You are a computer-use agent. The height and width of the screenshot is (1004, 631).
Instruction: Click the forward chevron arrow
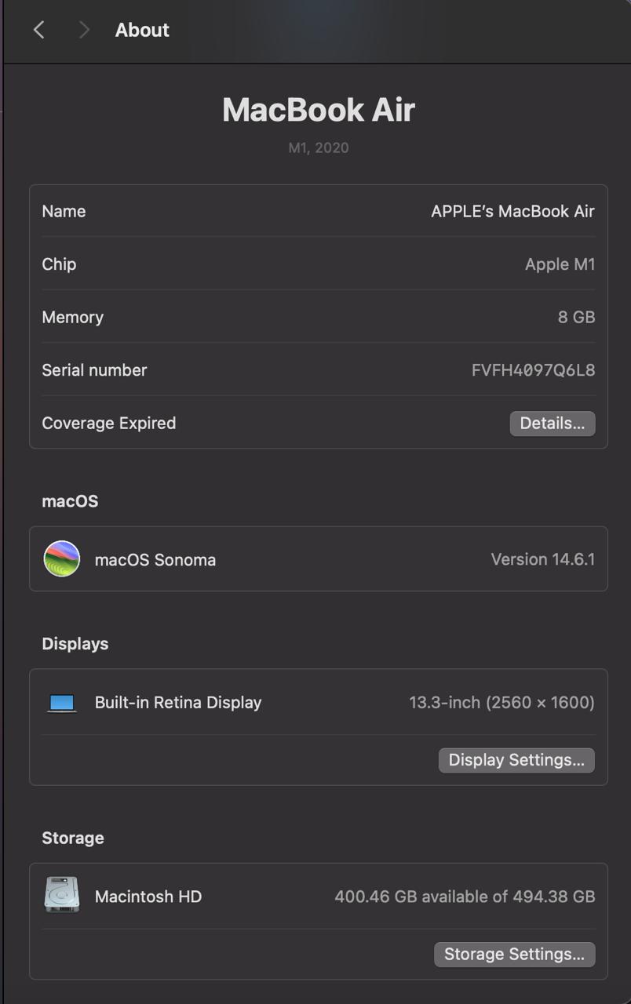pyautogui.click(x=85, y=30)
